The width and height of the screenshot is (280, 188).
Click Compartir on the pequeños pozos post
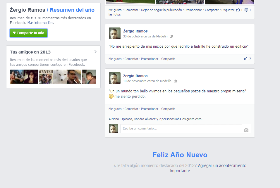click(168, 109)
